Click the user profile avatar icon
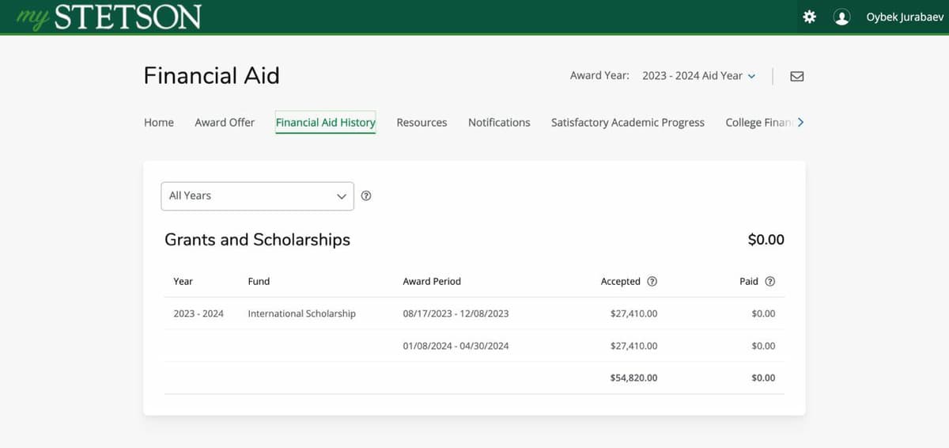949x448 pixels. 841,17
